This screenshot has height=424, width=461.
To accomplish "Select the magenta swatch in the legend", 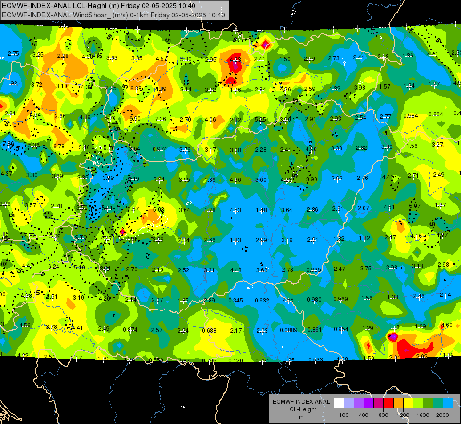I will 379,403.
